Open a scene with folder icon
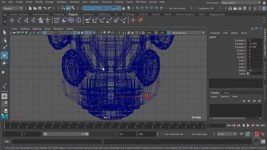The width and height of the screenshot is (267, 150). coord(35,8)
